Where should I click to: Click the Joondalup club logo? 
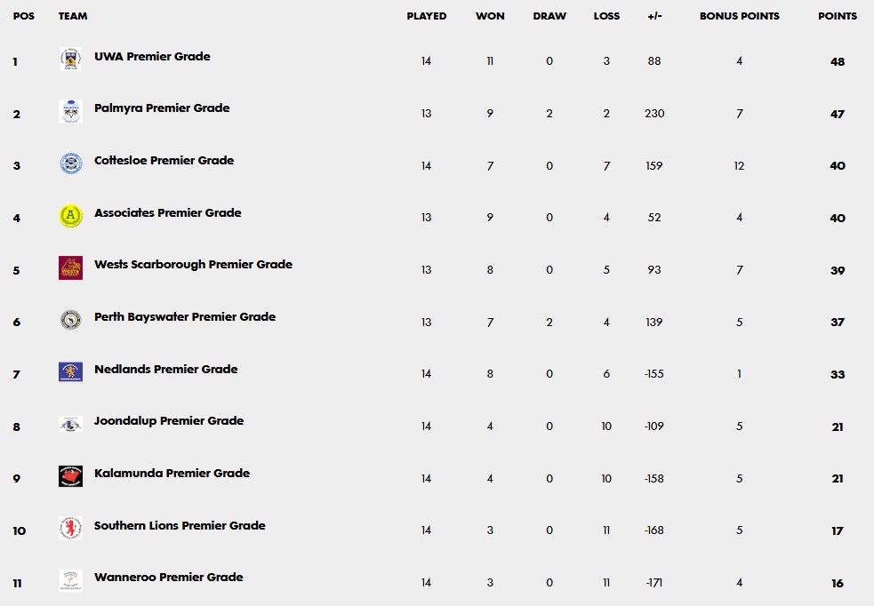click(70, 425)
